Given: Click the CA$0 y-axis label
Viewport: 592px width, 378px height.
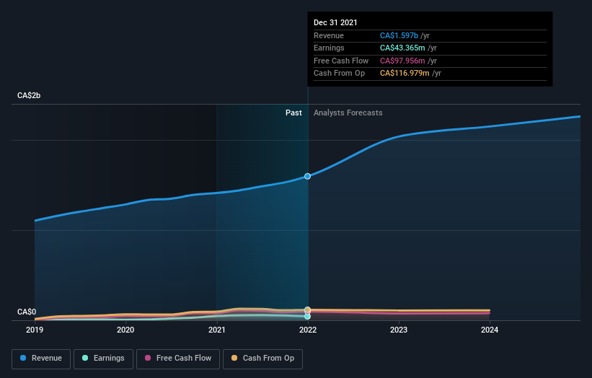Looking at the screenshot, I should [27, 312].
